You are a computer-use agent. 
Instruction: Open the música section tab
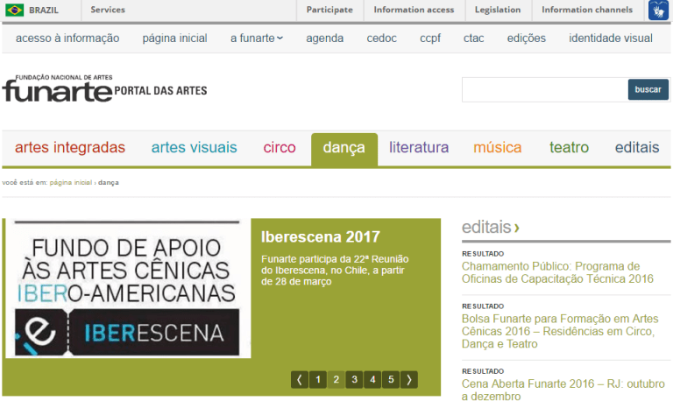click(x=497, y=148)
